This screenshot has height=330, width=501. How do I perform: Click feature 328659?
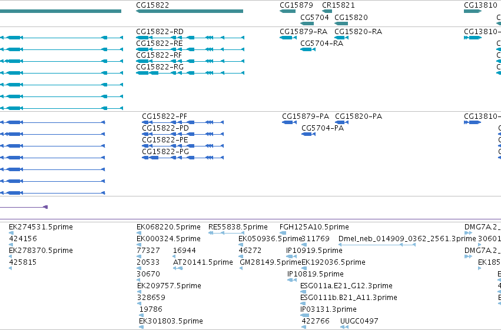pos(139,304)
